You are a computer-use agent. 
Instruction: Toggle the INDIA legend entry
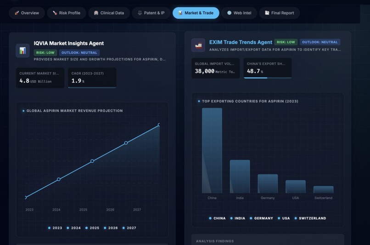click(x=238, y=218)
